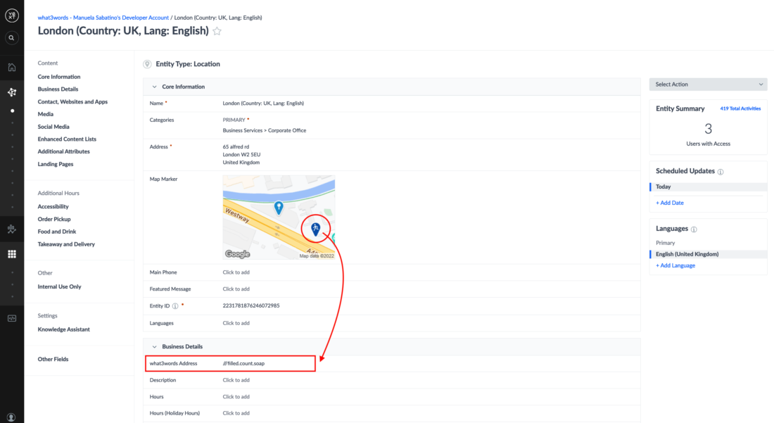Screen dimensions: 774x423
Task: Go to Home via sidebar house icon
Action: click(x=12, y=67)
